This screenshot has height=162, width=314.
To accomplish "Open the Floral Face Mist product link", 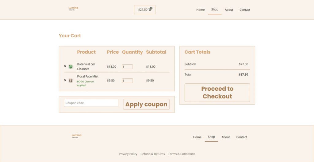I will (88, 76).
